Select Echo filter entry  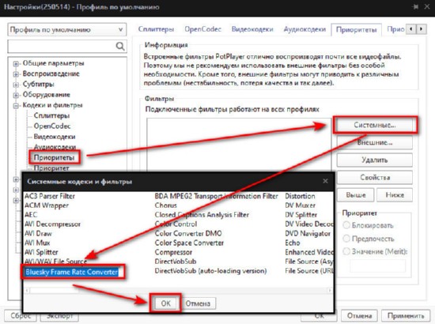coord(293,243)
